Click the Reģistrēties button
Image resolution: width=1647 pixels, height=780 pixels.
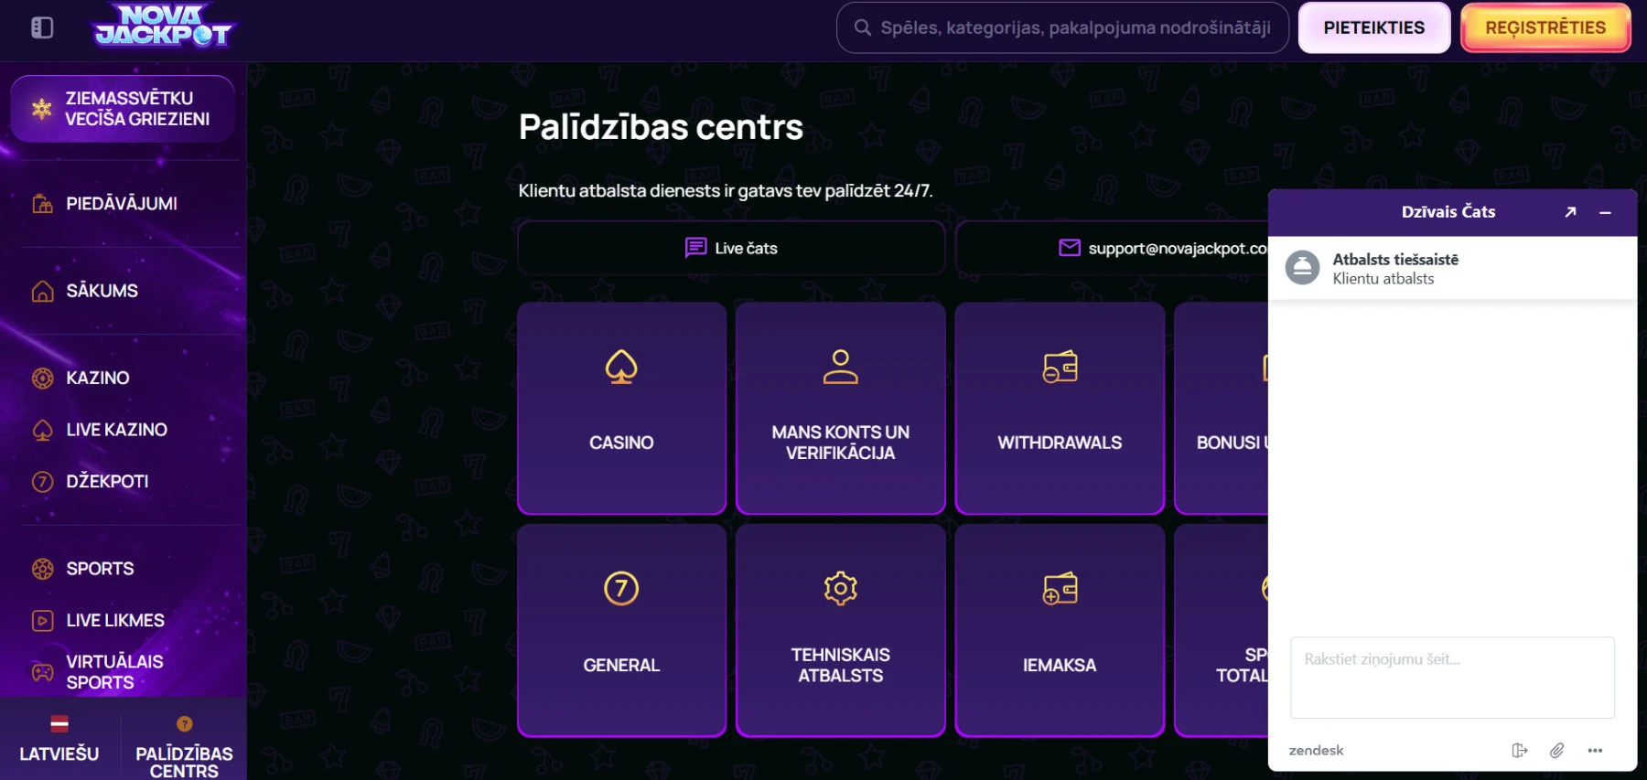pos(1546,27)
